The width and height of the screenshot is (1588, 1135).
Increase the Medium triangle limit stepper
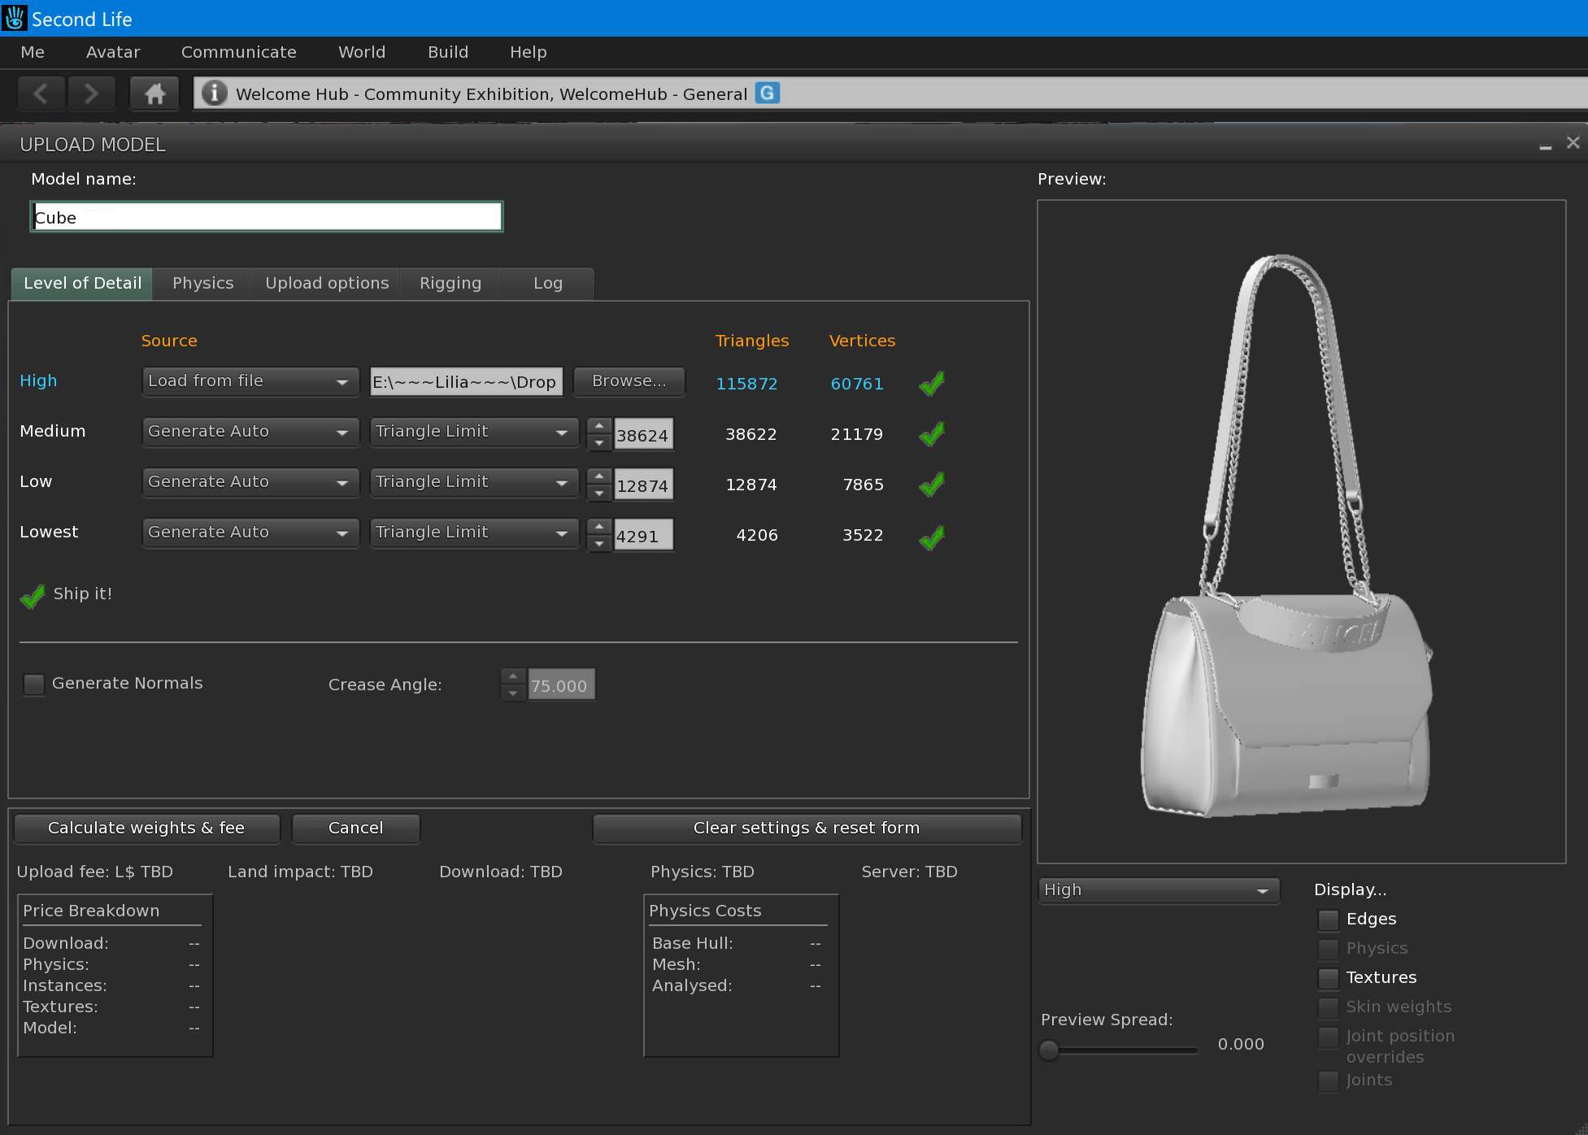coord(599,426)
